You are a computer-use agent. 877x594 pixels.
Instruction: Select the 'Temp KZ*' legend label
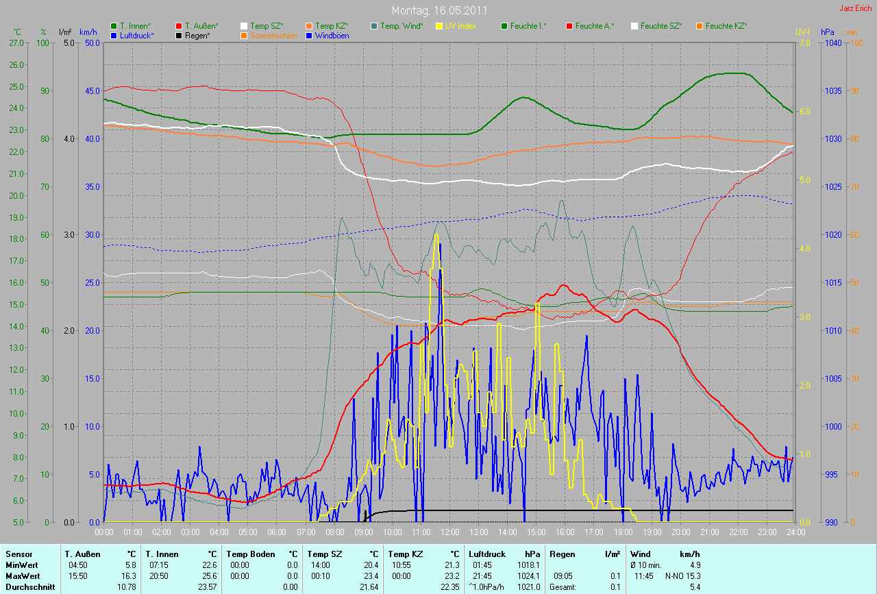pos(332,26)
